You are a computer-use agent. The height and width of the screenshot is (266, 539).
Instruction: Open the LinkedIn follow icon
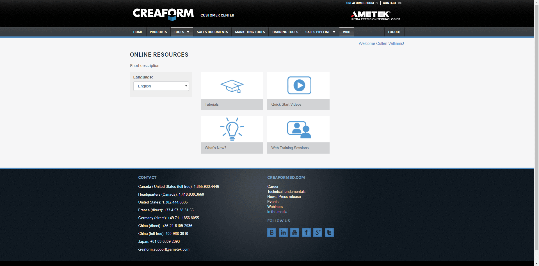283,232
